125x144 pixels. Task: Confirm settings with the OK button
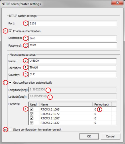[89, 136]
